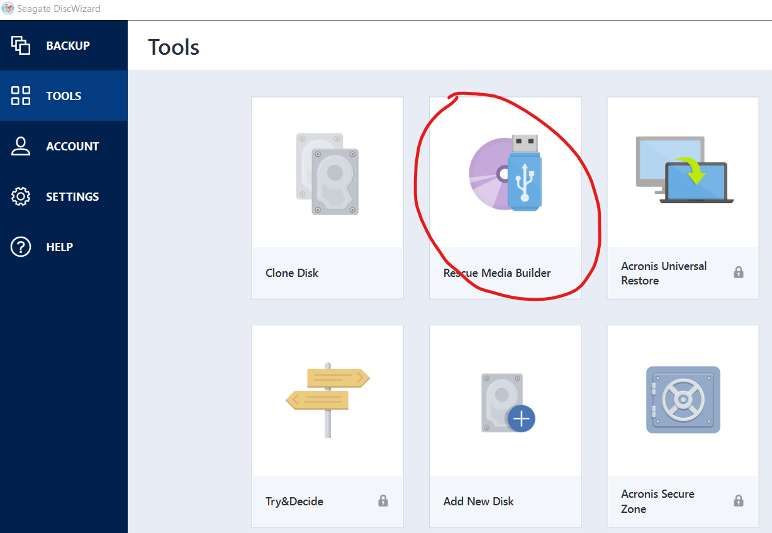Screen dimensions: 772x533
Task: Click the Acronis Universal Restore label
Action: coord(664,273)
